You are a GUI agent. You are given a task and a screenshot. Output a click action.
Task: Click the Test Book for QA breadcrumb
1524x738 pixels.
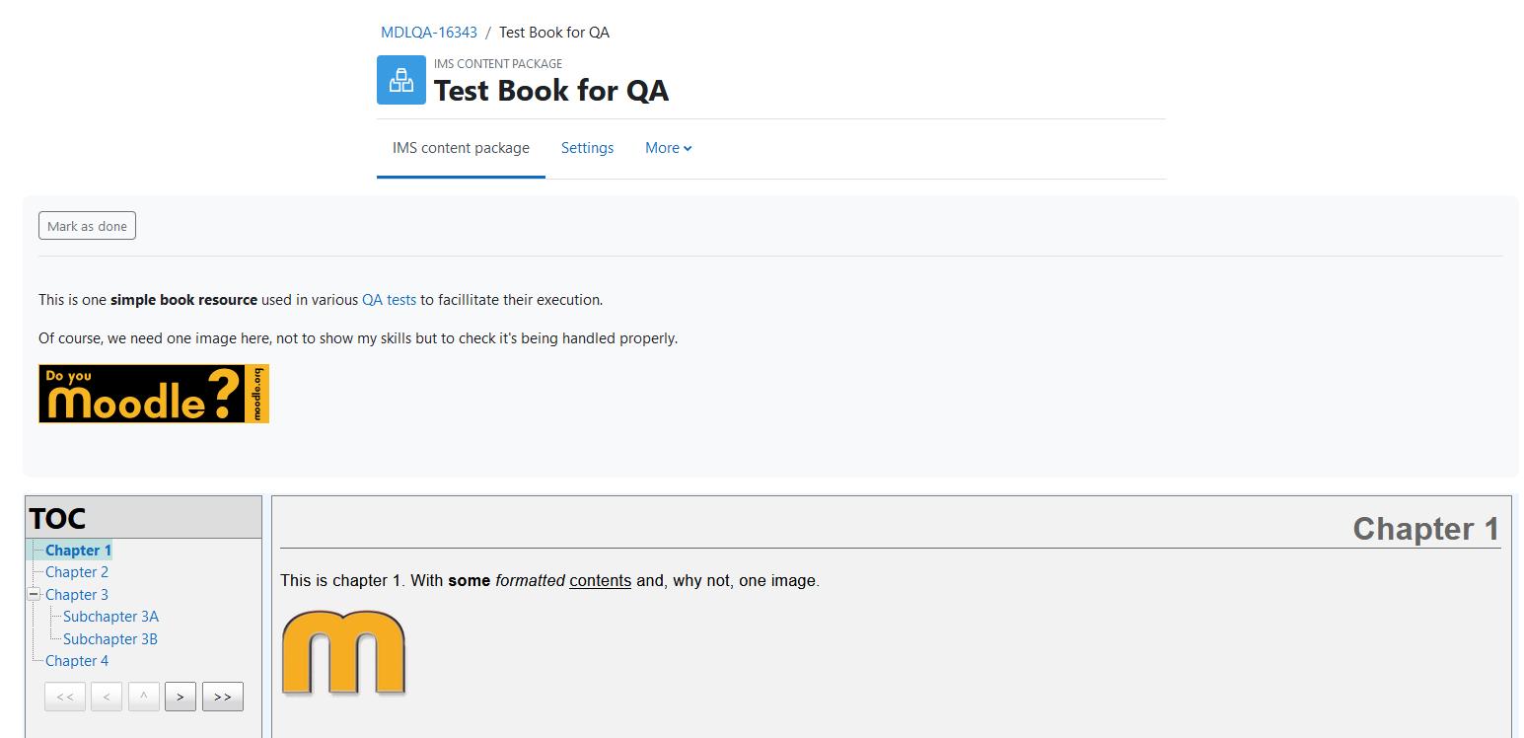554,33
